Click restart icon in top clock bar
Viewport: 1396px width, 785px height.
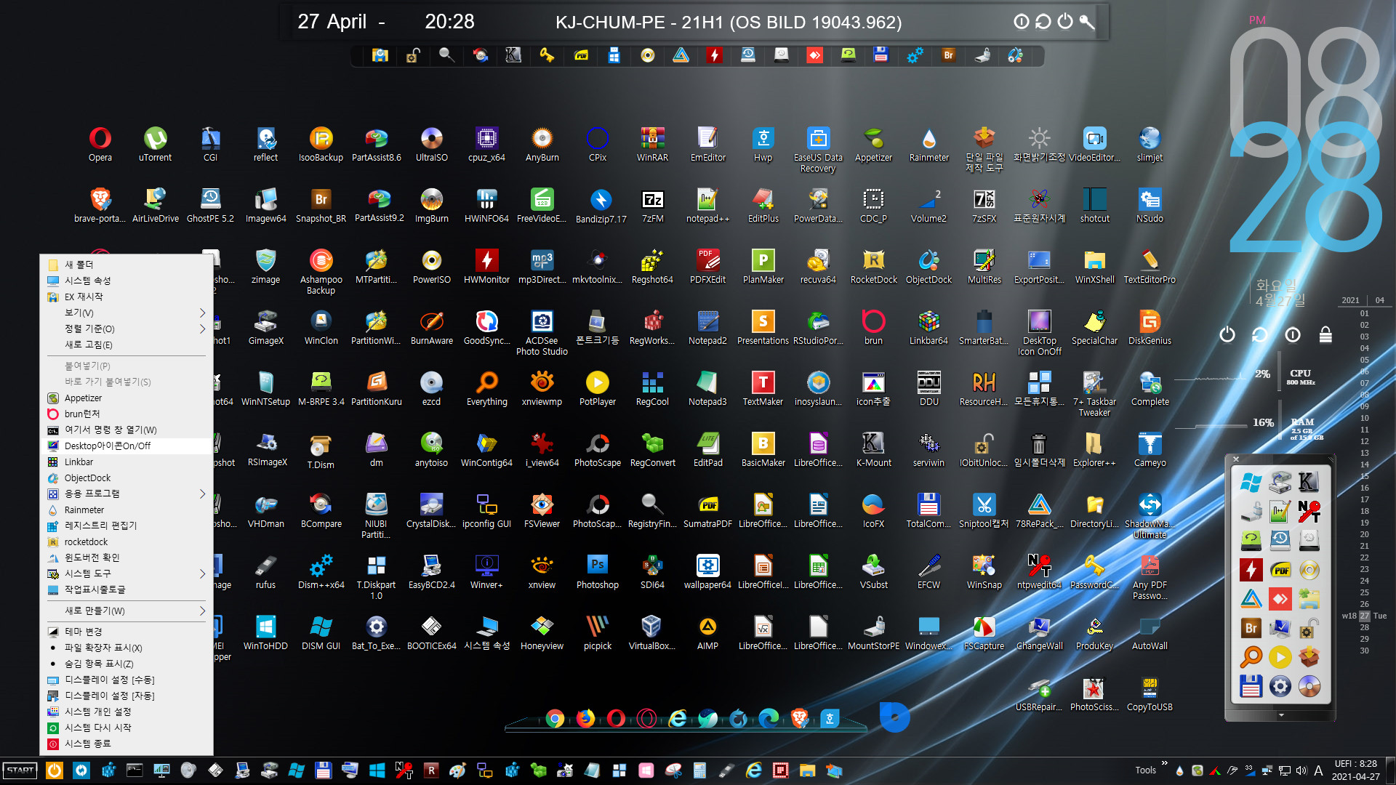pos(1043,21)
